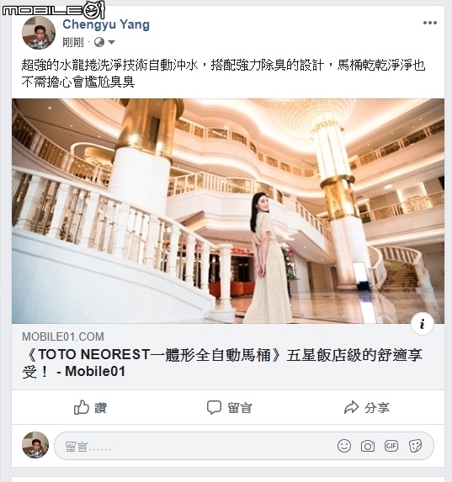Open the three-dot post options menu
The width and height of the screenshot is (452, 482).
click(x=430, y=23)
